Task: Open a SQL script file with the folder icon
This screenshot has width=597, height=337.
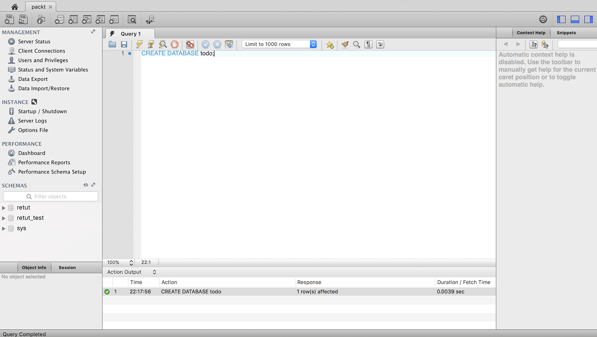Action: (112, 44)
